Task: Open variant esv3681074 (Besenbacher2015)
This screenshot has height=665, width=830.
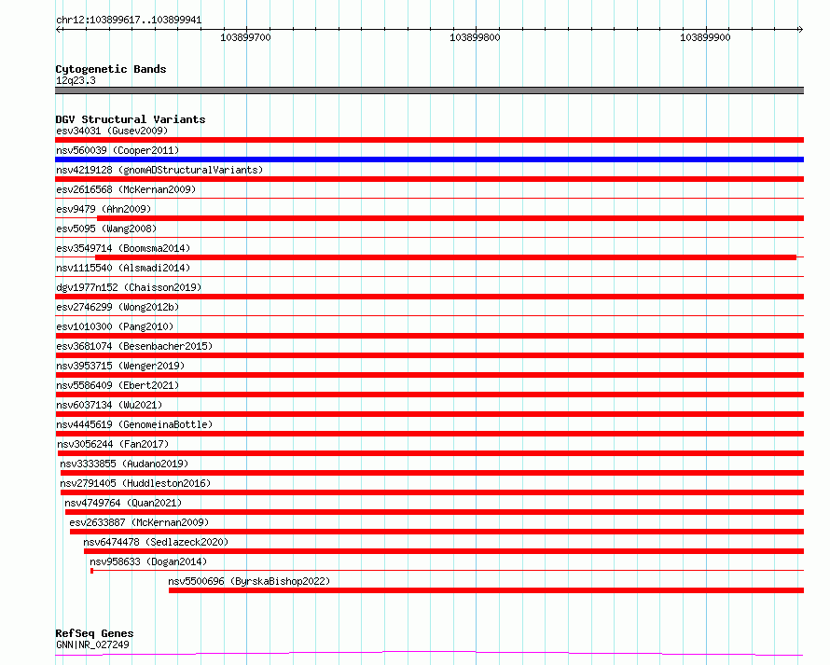Action: click(134, 346)
